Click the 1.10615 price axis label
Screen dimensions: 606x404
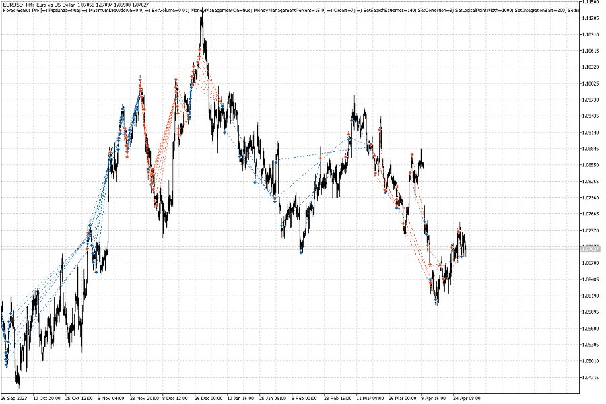pos(590,51)
